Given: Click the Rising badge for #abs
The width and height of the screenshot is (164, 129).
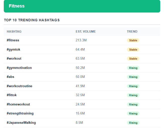Looking at the screenshot, I should pyautogui.click(x=133, y=77).
